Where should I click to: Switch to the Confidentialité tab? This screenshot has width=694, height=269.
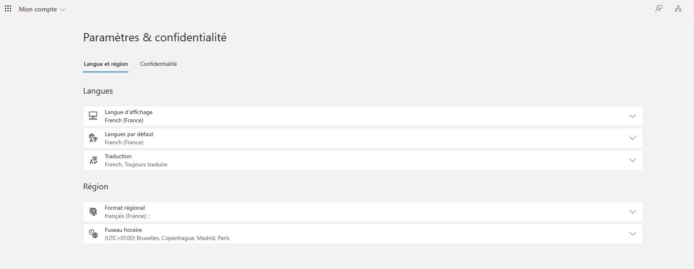[x=158, y=64]
